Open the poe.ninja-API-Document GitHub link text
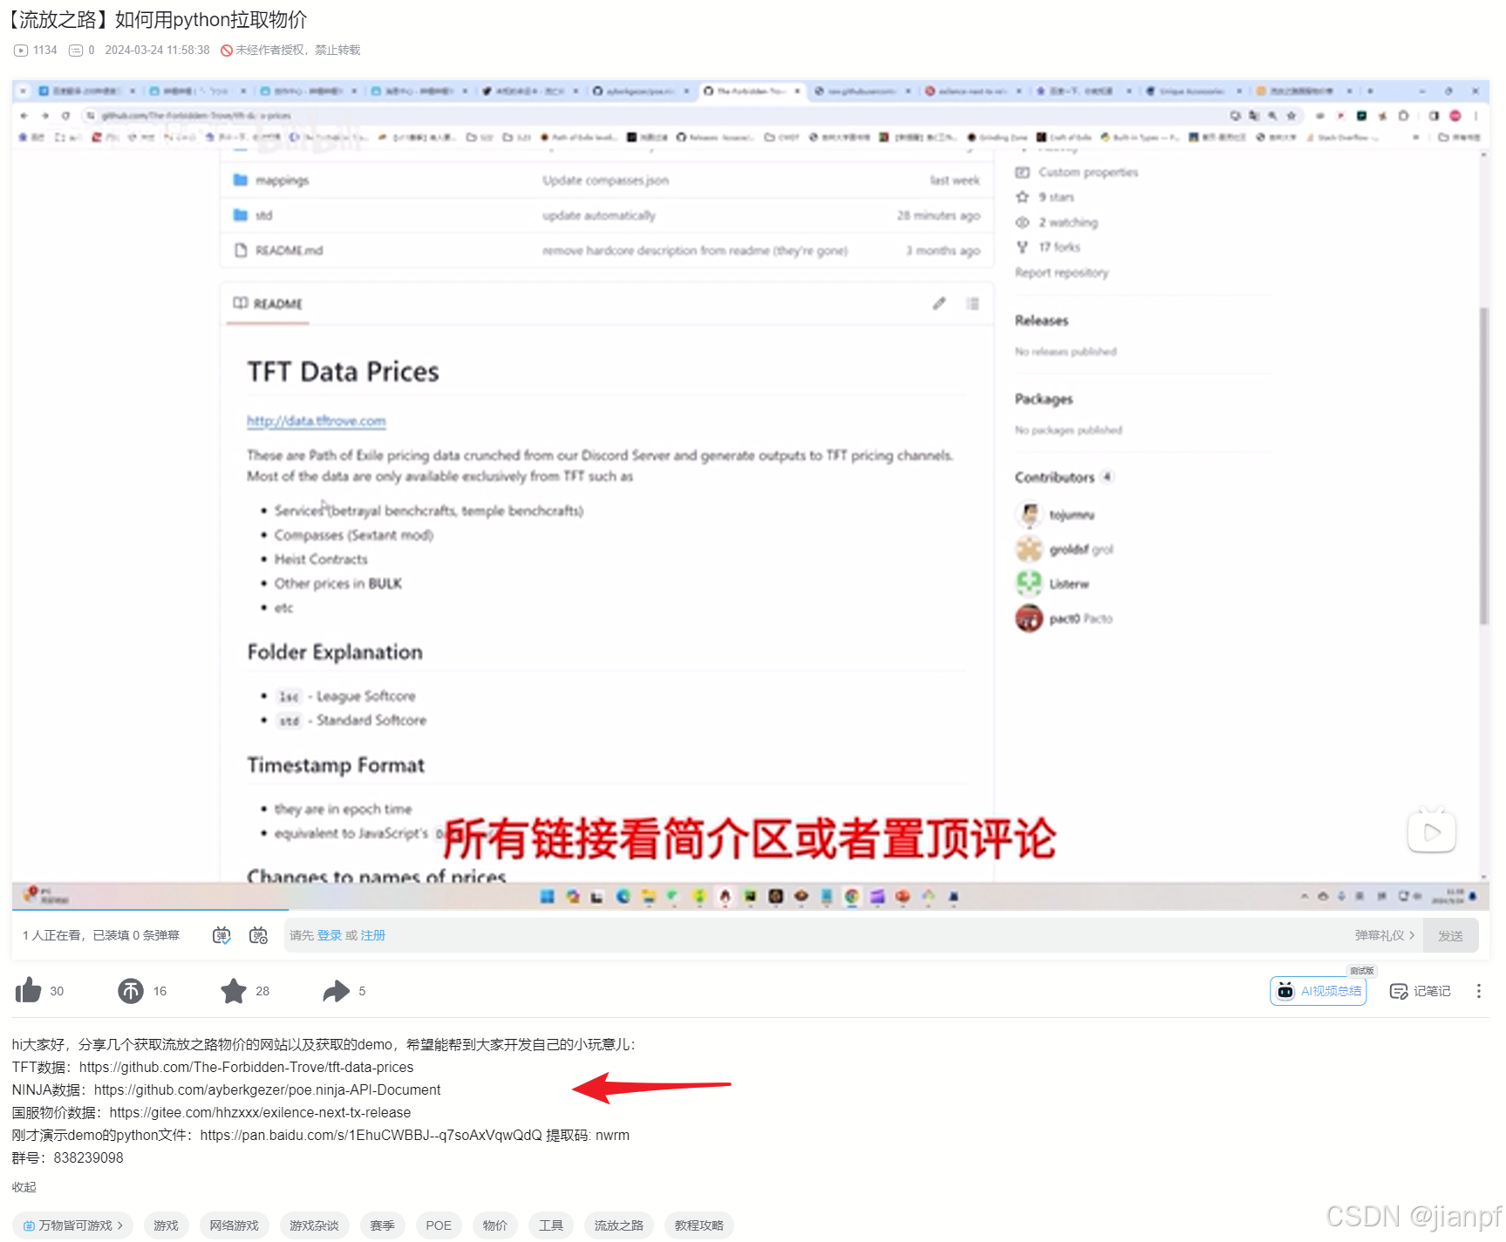Screen dimensions: 1506x1242 267,1089
